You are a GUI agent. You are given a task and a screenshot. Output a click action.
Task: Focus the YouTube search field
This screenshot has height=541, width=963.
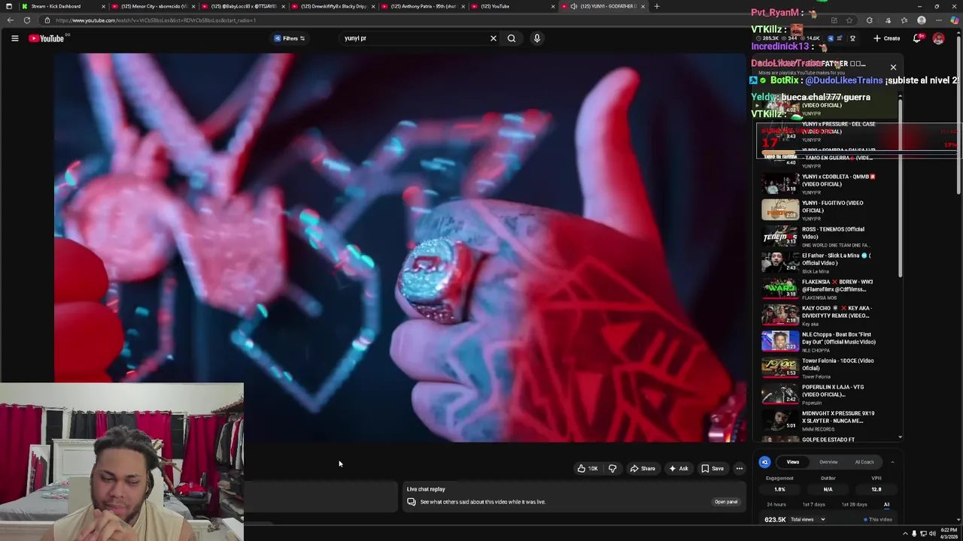414,38
